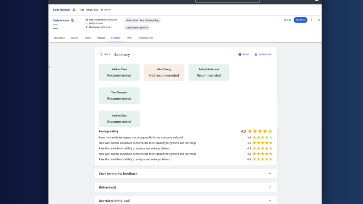This screenshot has width=363, height=204.
Task: Expand the Core Interview feedback section
Action: coord(270,174)
